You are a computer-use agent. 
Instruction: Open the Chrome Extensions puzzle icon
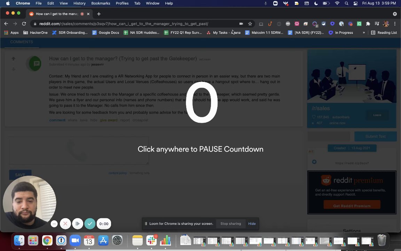pos(368,24)
